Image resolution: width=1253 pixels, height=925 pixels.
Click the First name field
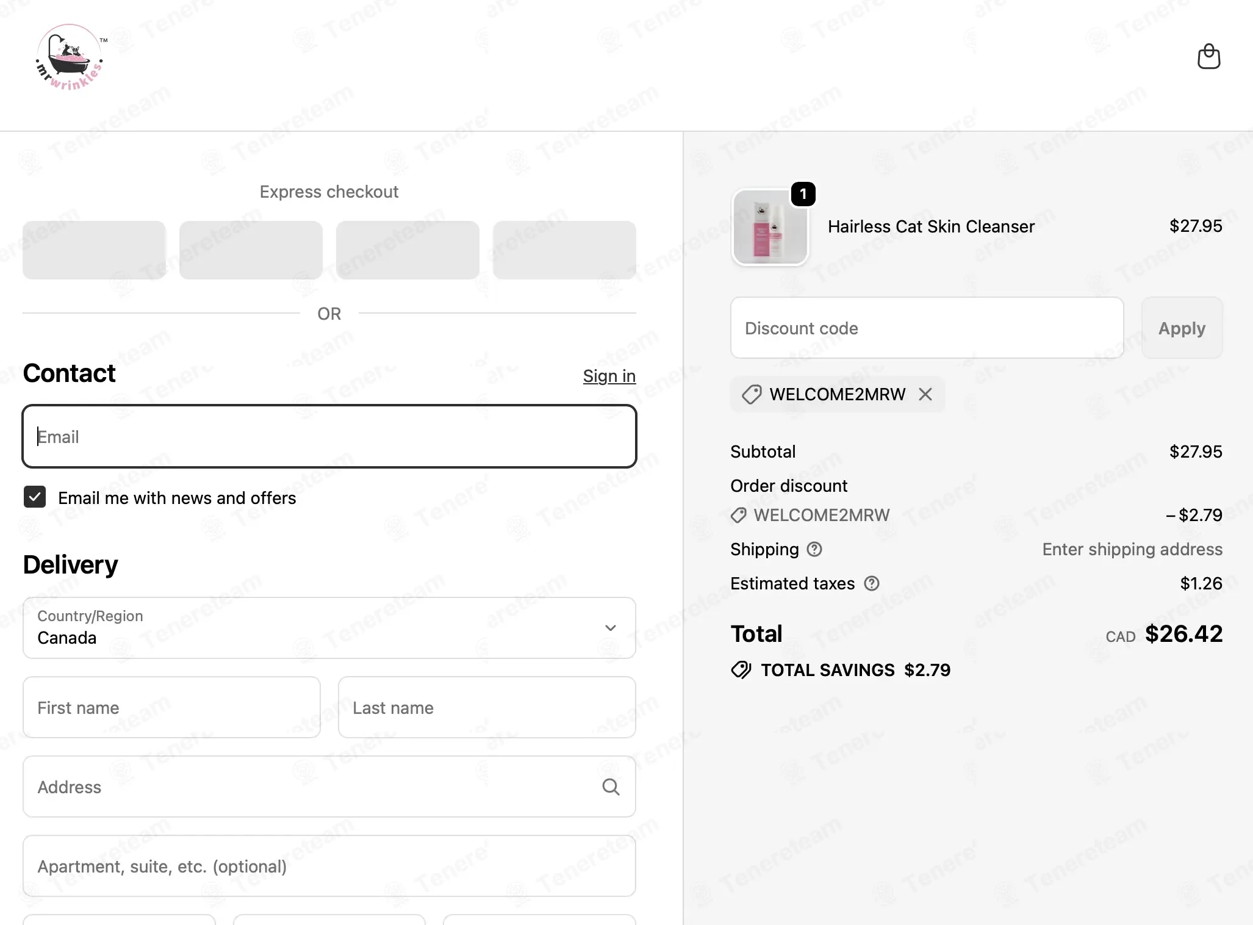(171, 707)
